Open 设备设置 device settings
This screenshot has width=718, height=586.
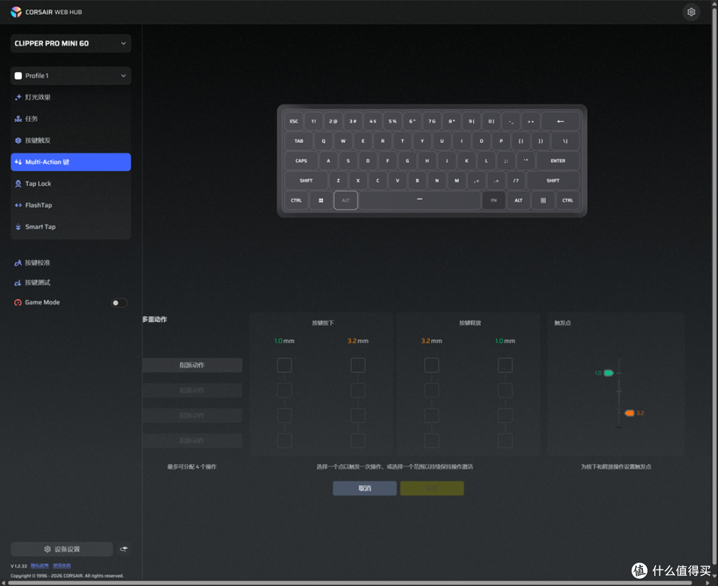point(62,549)
